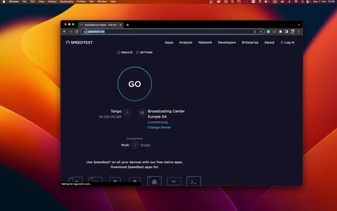Open the Apple TV app download icon
337x211 pixels.
(174, 181)
